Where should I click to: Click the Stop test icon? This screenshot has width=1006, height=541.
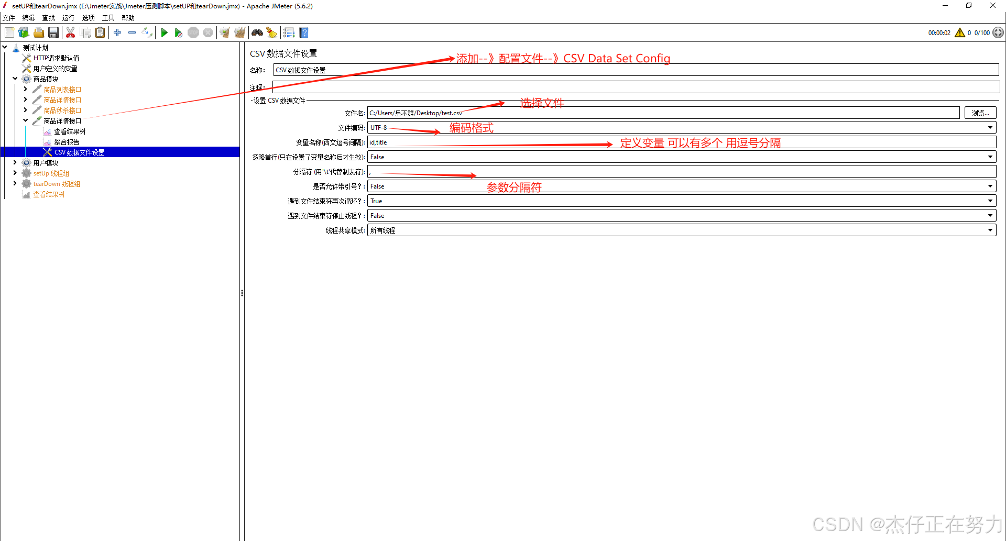(193, 32)
